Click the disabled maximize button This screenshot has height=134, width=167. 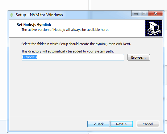coord(144,14)
